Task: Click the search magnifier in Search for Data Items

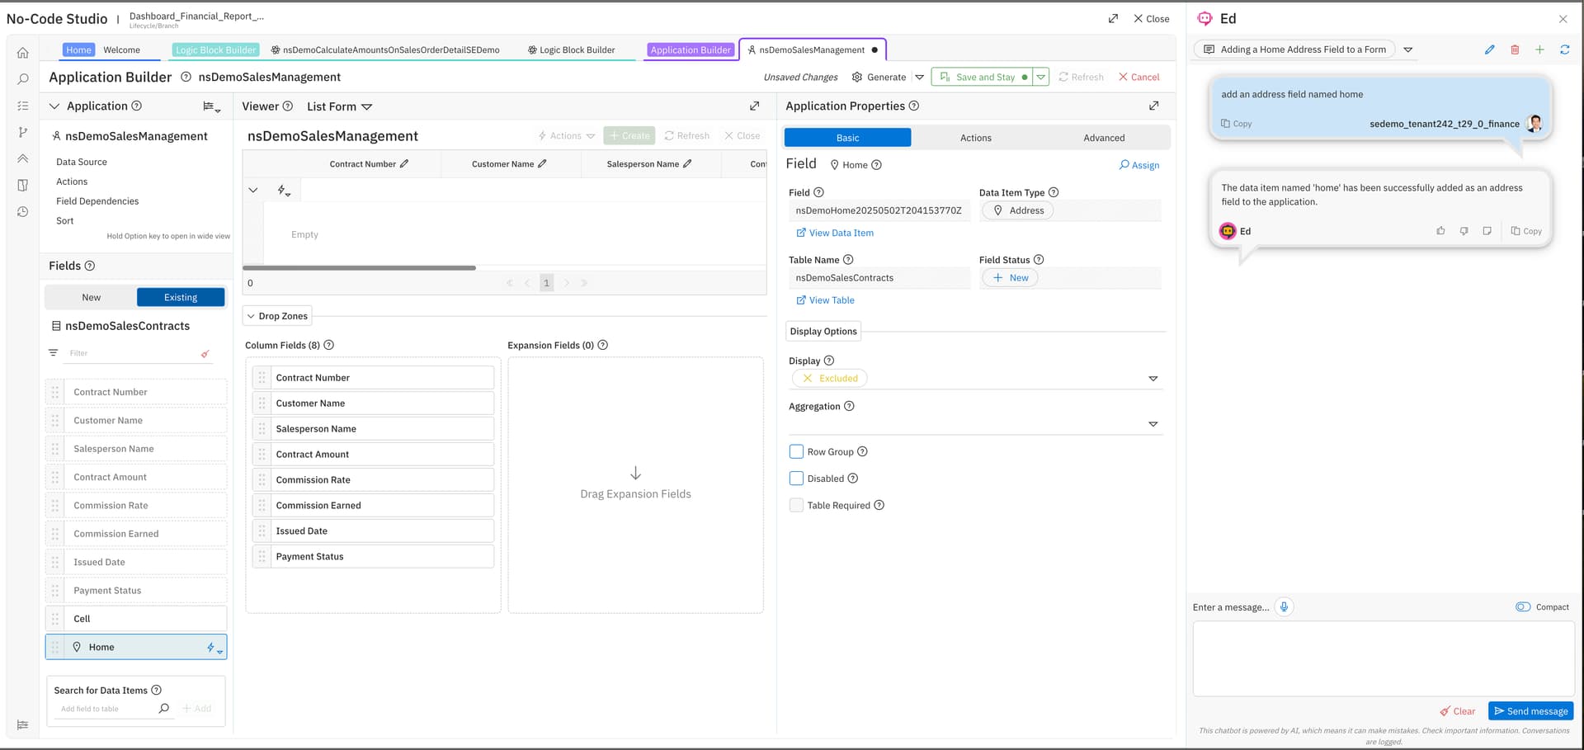Action: click(x=163, y=708)
